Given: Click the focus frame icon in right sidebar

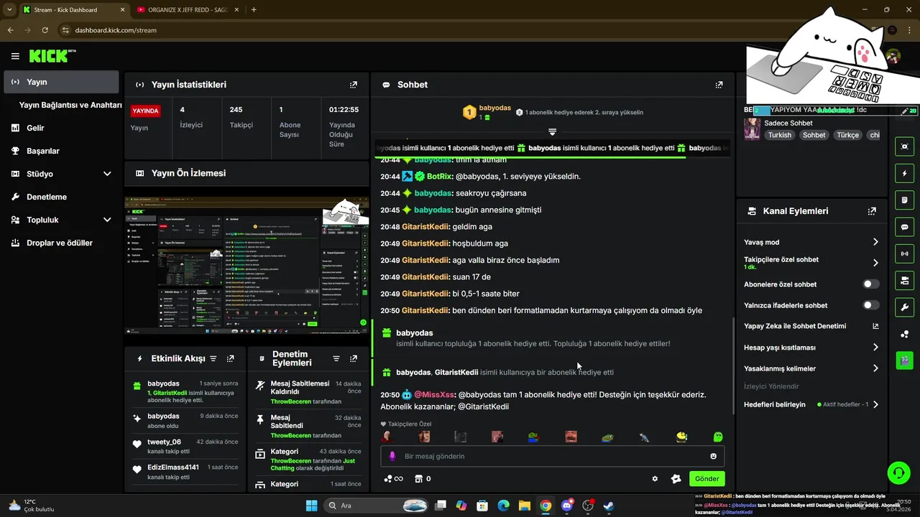Looking at the screenshot, I should pyautogui.click(x=904, y=146).
